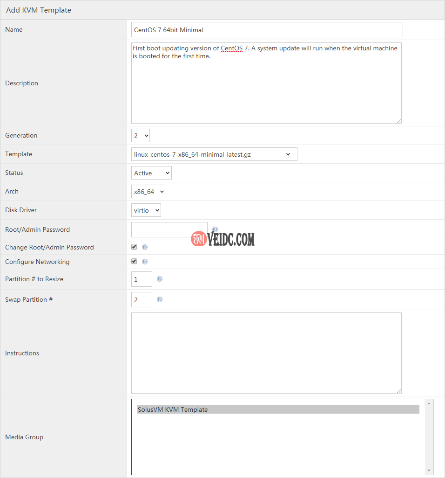Click the Description textarea resize grip

tap(399, 120)
